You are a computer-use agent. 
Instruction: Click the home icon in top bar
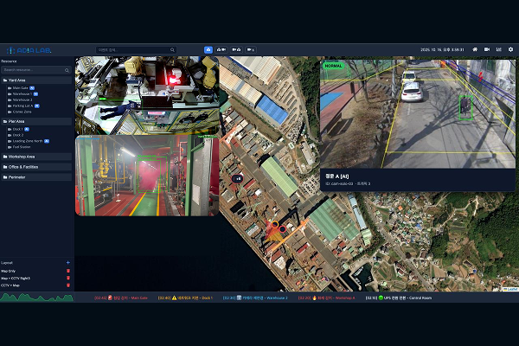click(x=475, y=49)
